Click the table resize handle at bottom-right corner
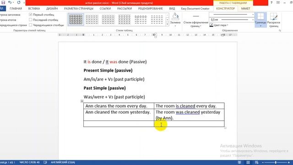This screenshot has width=293, height=165. tap(225, 128)
